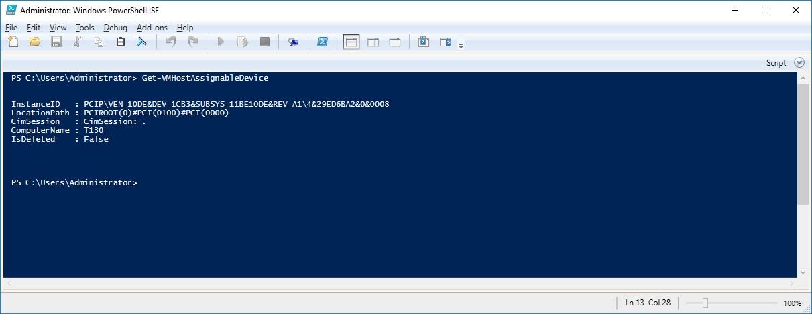Click the PowerShell ISE title bar icon

pos(11,10)
